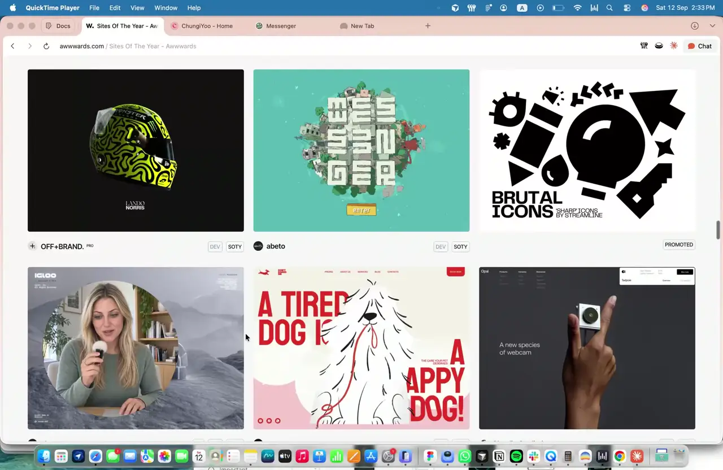Click the OFF+BRAND avatar icon

[32, 246]
